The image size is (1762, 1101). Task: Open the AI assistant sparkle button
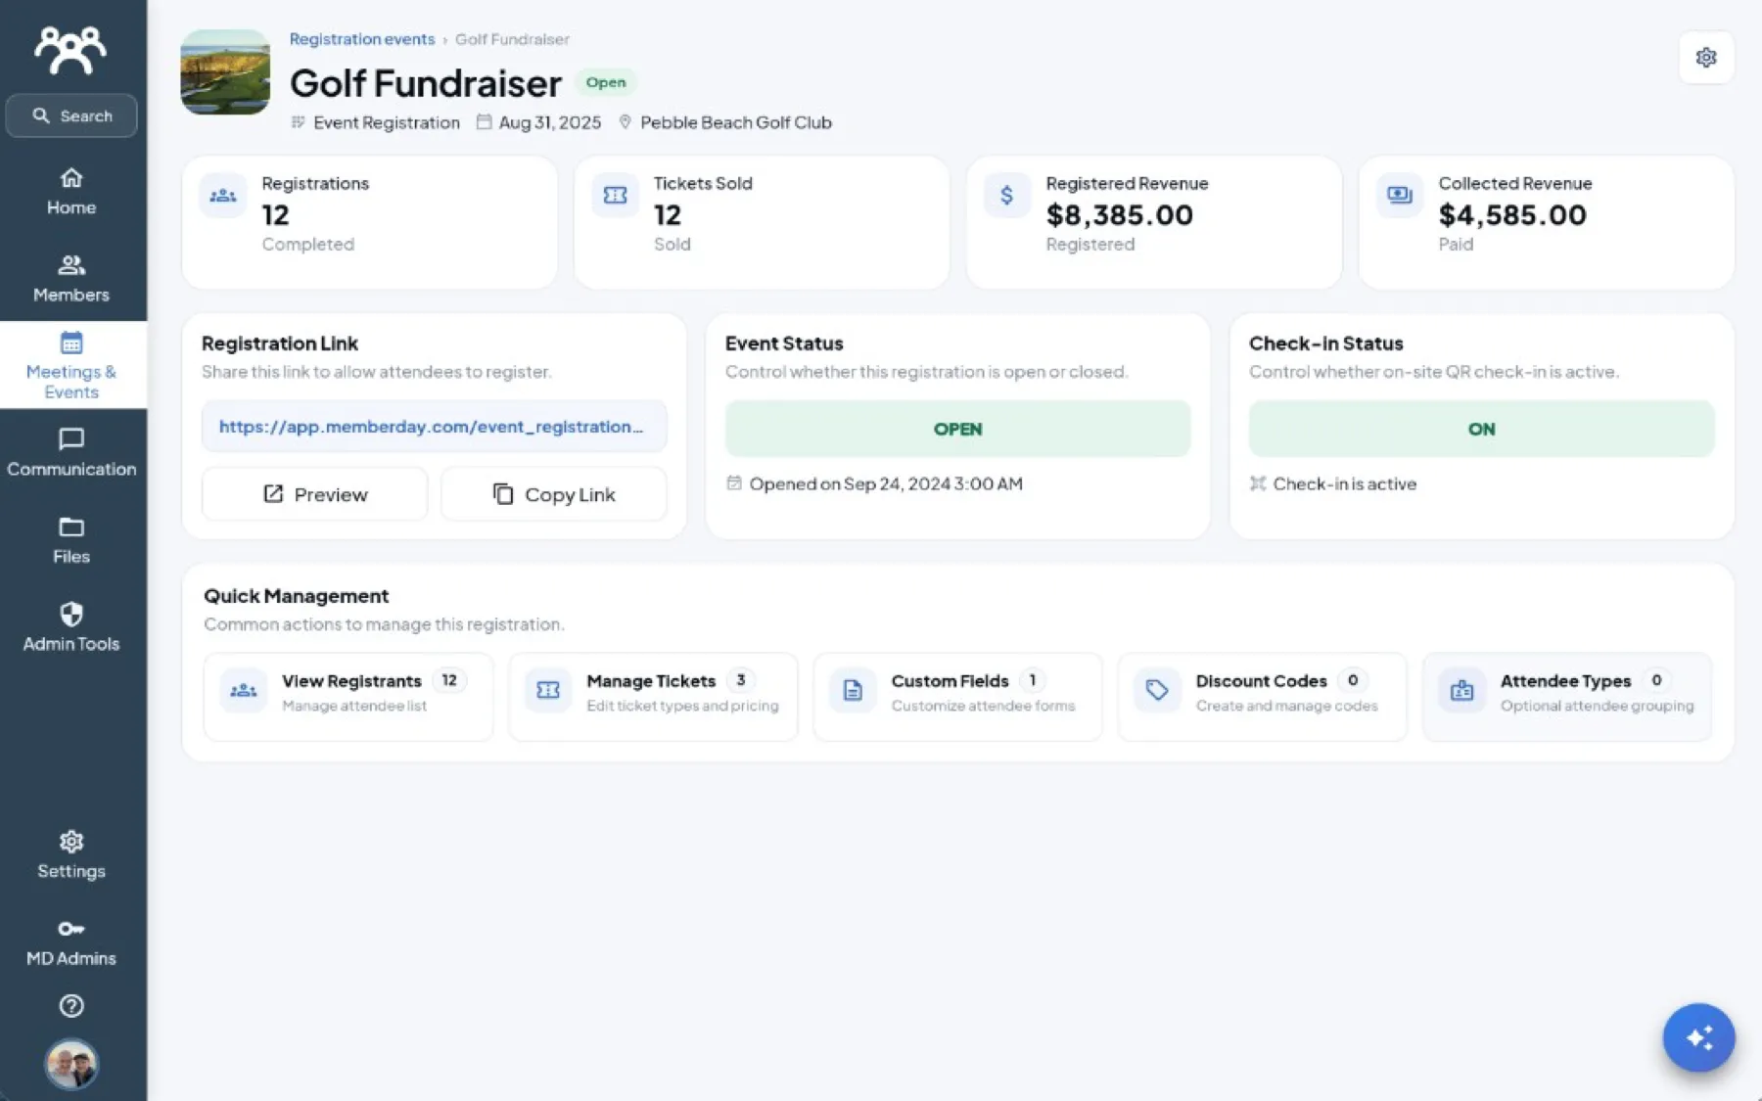point(1698,1037)
